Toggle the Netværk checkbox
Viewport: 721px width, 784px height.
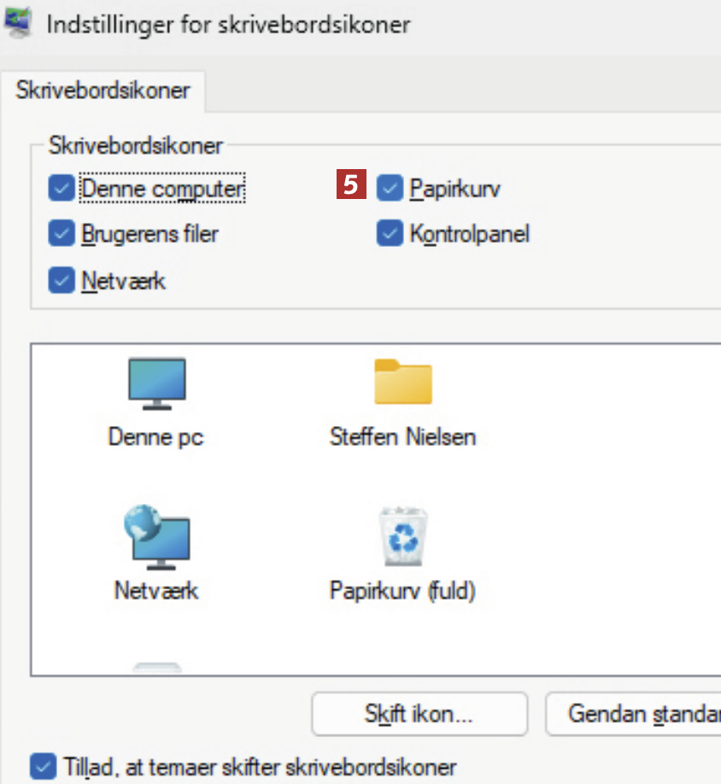(62, 280)
